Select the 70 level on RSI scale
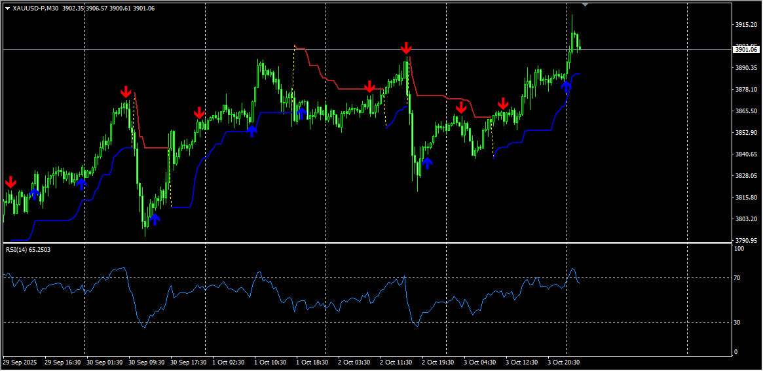 [x=737, y=278]
